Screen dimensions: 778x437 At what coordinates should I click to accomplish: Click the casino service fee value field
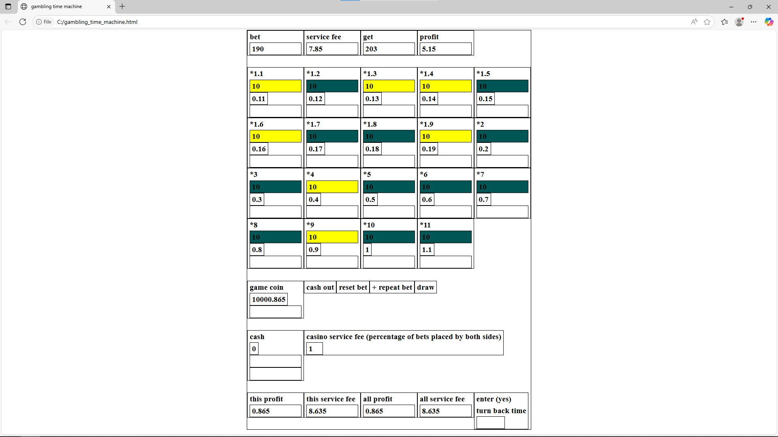pyautogui.click(x=314, y=349)
